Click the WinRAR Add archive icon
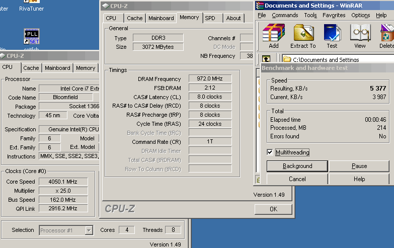Image resolution: width=394 pixels, height=248 pixels. click(x=274, y=33)
